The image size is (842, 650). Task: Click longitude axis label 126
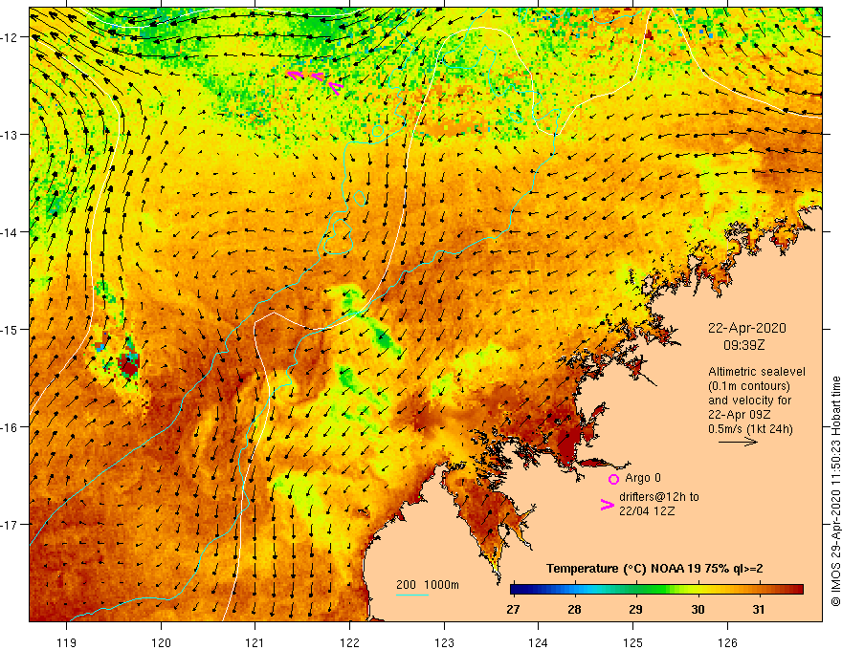click(x=727, y=642)
